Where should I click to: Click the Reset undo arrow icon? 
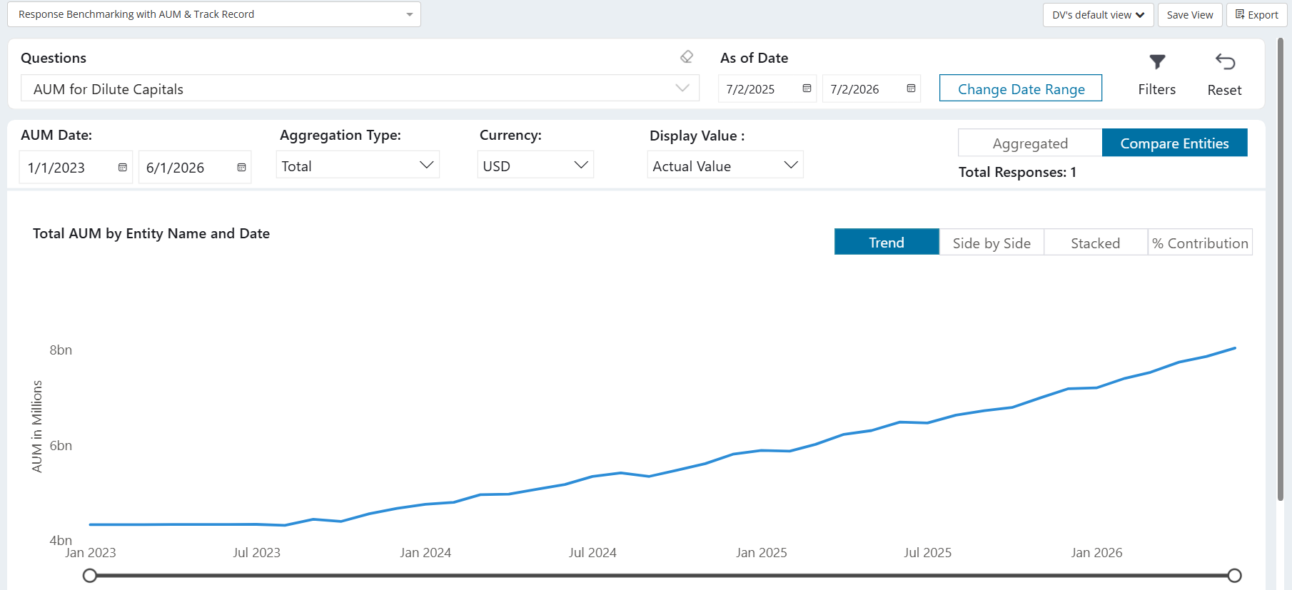[1225, 62]
